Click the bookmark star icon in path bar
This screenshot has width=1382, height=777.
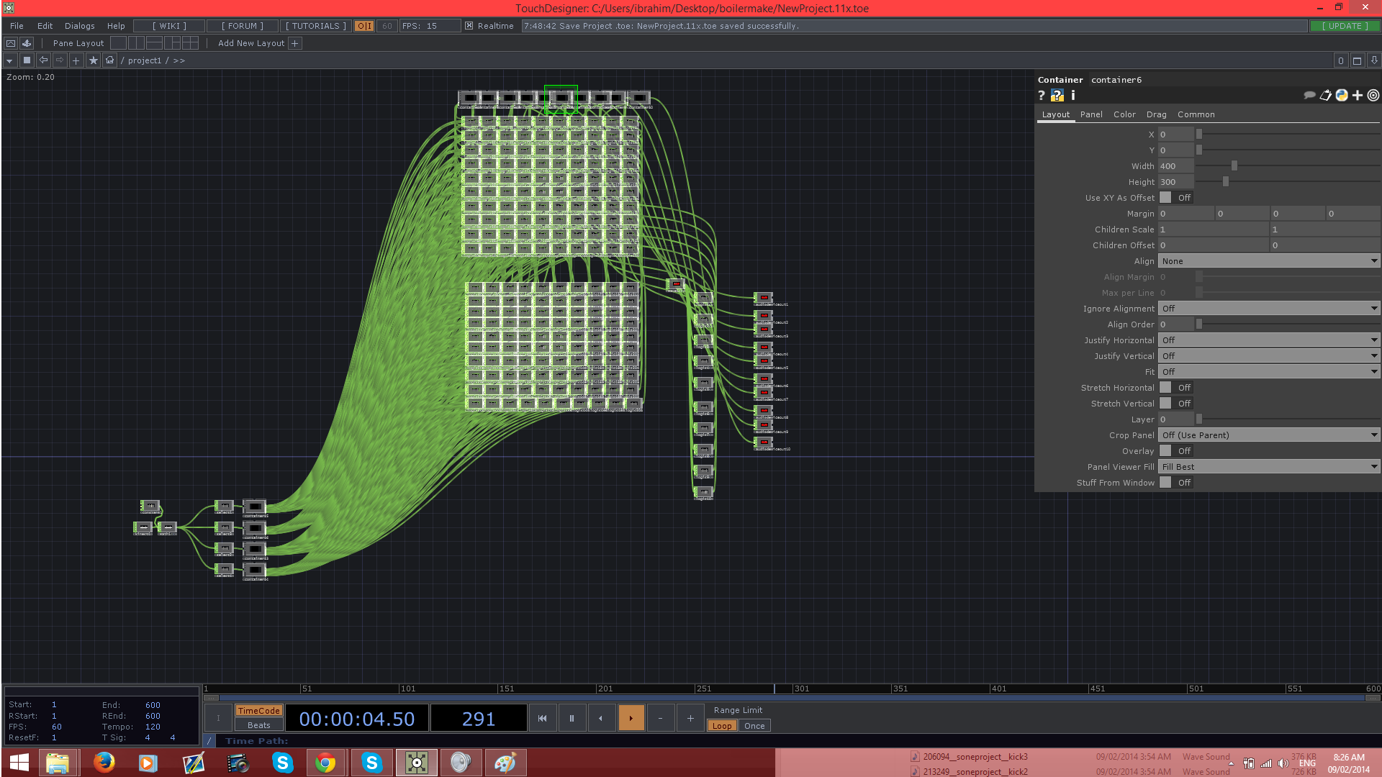[94, 60]
